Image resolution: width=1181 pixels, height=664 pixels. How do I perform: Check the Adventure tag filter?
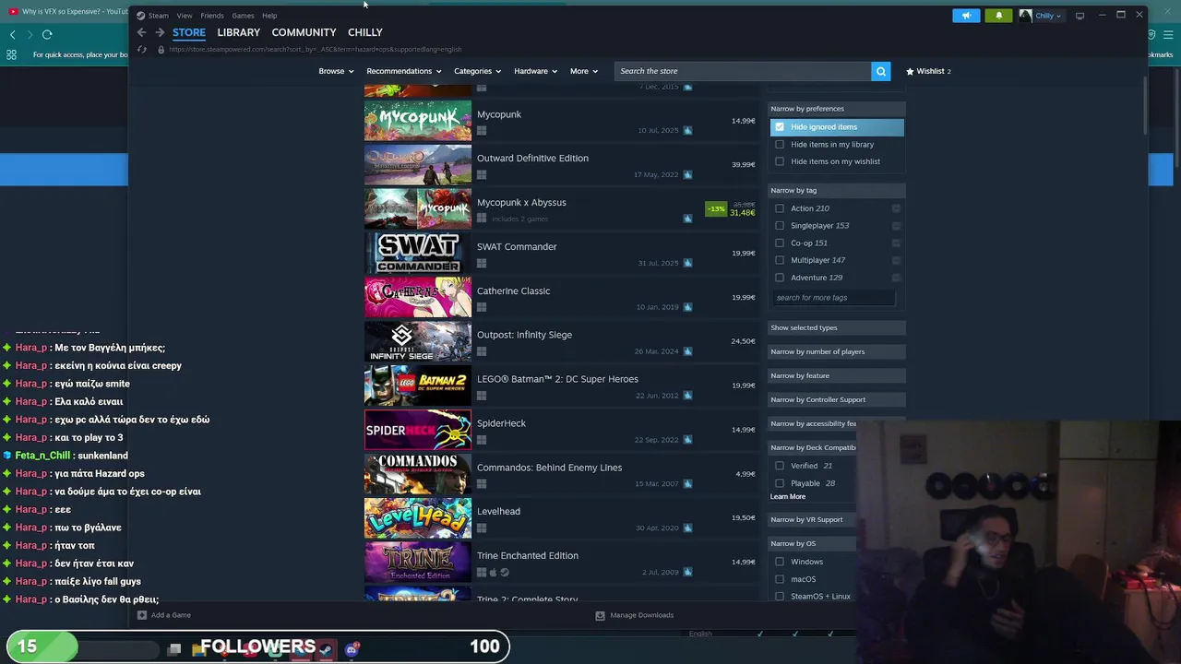click(x=780, y=278)
